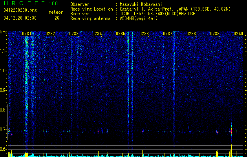Click the 1.1 kHz axis label
This screenshot has height=157, width=247.
tap(4, 51)
